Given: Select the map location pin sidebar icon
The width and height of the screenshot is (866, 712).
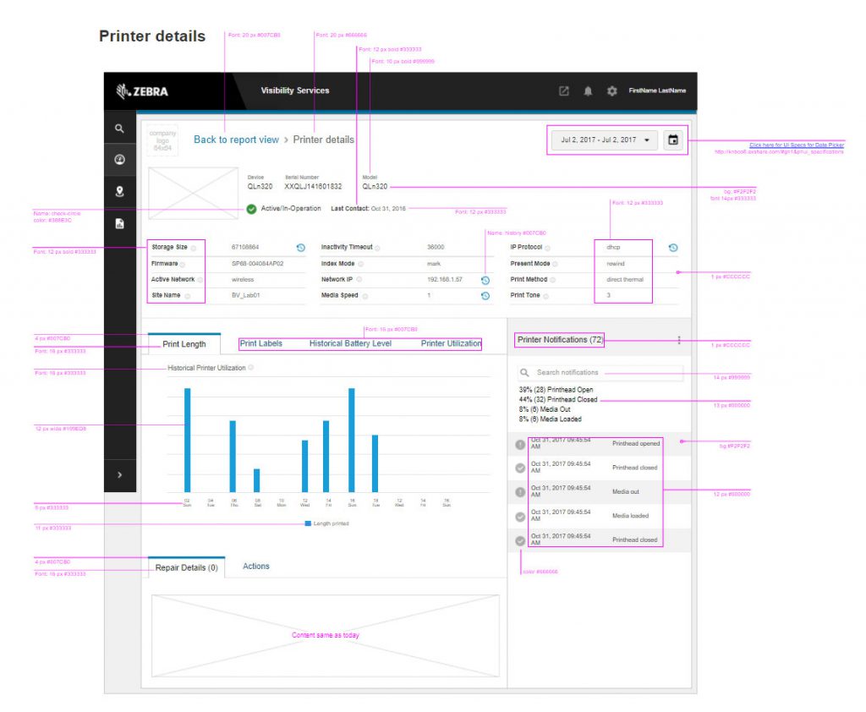Looking at the screenshot, I should pos(119,191).
